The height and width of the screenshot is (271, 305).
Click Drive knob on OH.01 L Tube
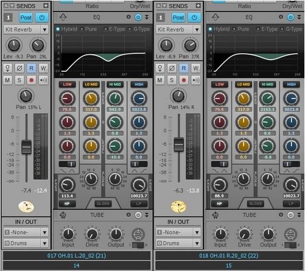92,235
